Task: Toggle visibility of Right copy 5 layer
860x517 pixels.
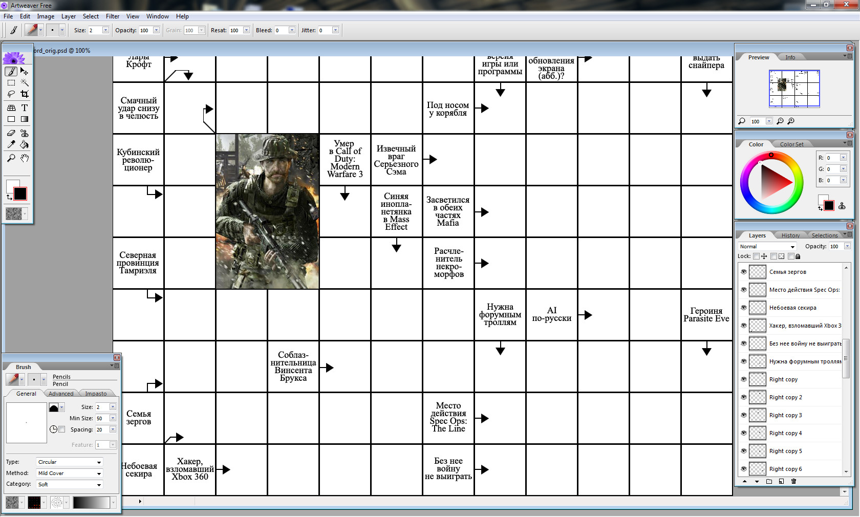Action: [x=744, y=451]
